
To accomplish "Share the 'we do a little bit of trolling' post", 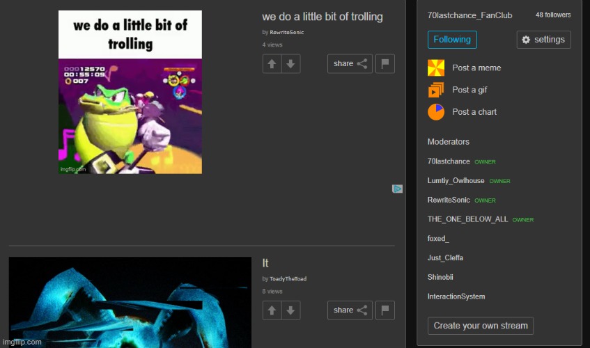I will (350, 64).
